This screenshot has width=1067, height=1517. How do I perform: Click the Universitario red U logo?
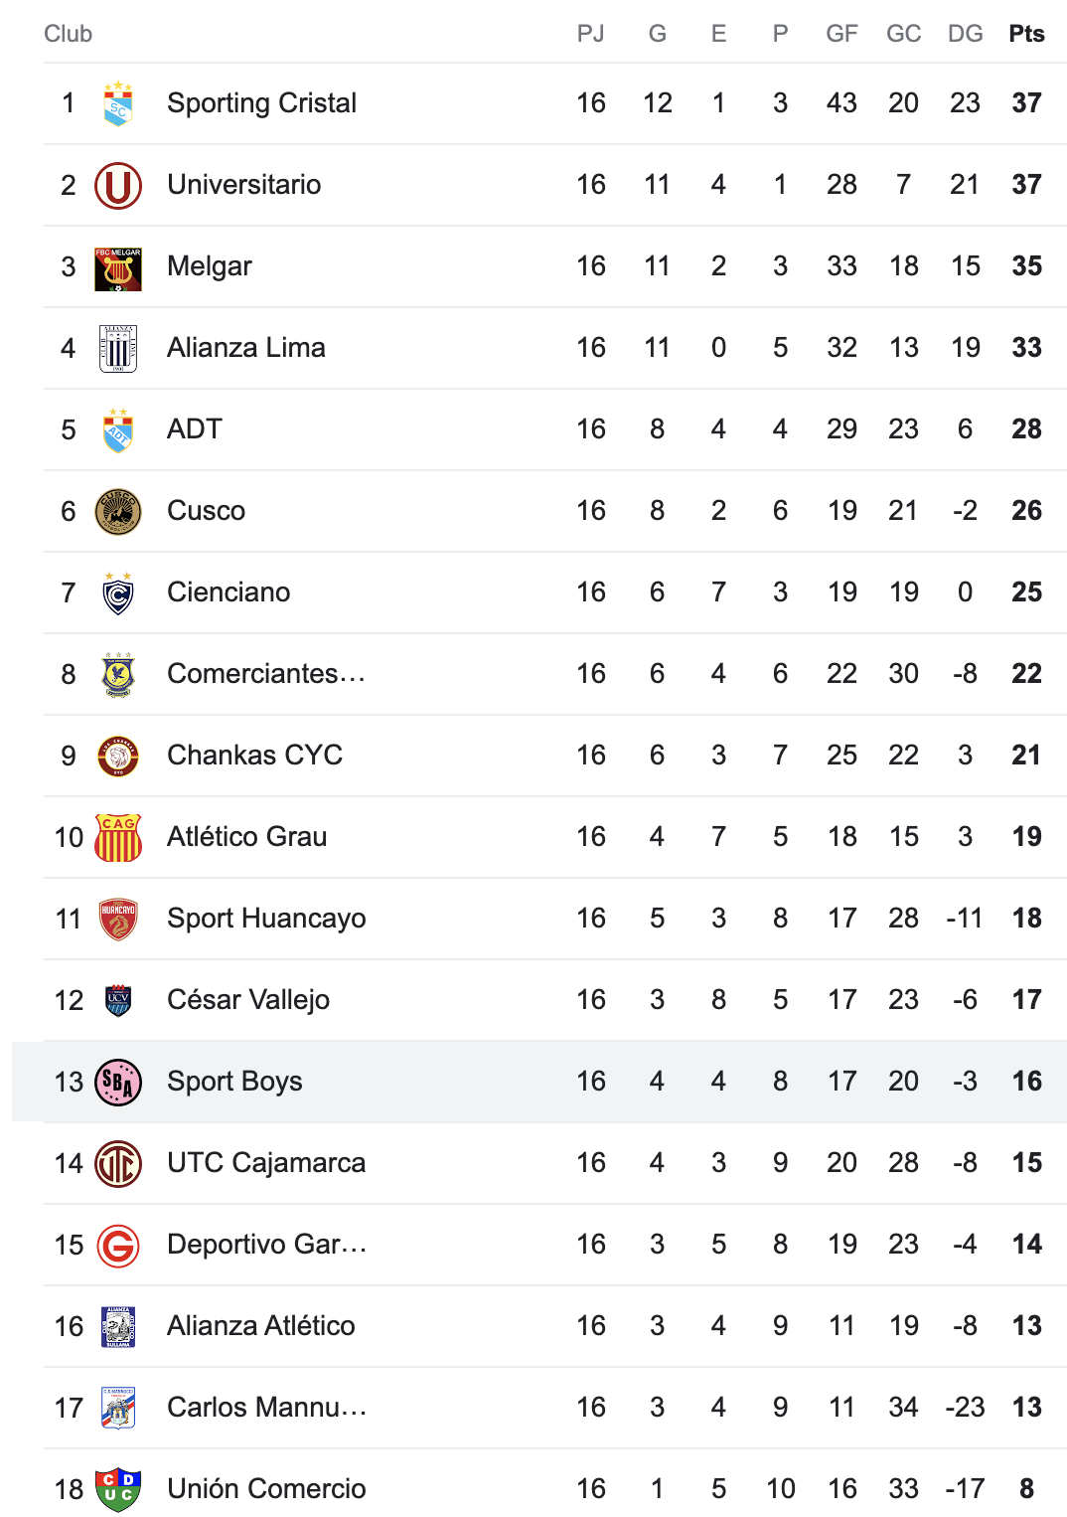[118, 185]
